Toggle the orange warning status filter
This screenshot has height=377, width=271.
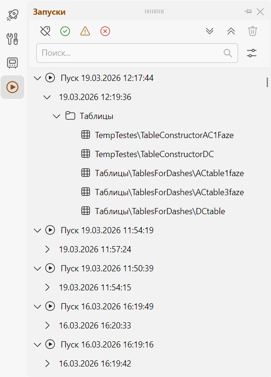pyautogui.click(x=85, y=31)
